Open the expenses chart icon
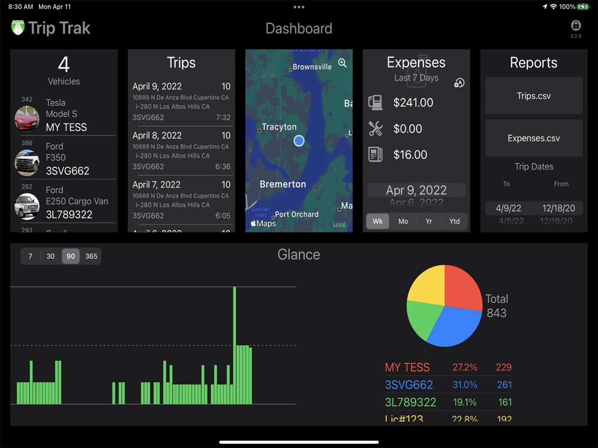This screenshot has height=448, width=598. pyautogui.click(x=459, y=82)
